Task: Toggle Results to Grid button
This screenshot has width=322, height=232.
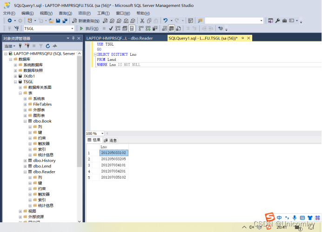Action: (171, 28)
